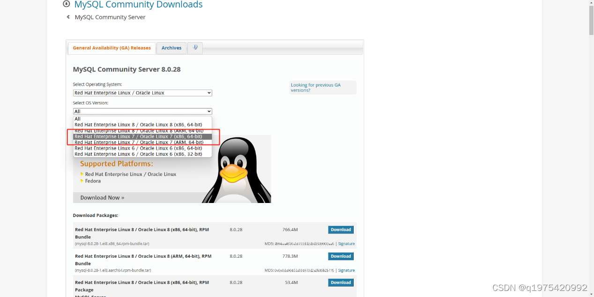This screenshot has height=297, width=594.
Task: Open Signature link for x86_64 rpm-bundle
Action: point(346,244)
